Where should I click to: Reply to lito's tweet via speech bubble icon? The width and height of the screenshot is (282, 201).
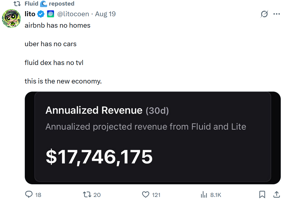coord(29,194)
